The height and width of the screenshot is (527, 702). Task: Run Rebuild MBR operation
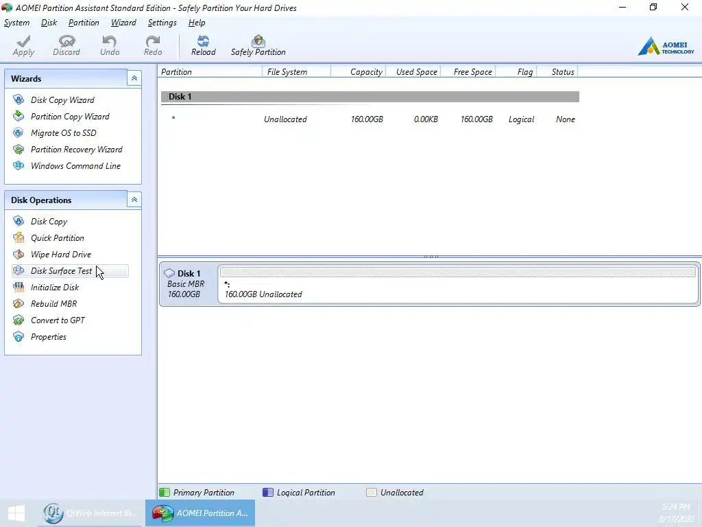(53, 304)
